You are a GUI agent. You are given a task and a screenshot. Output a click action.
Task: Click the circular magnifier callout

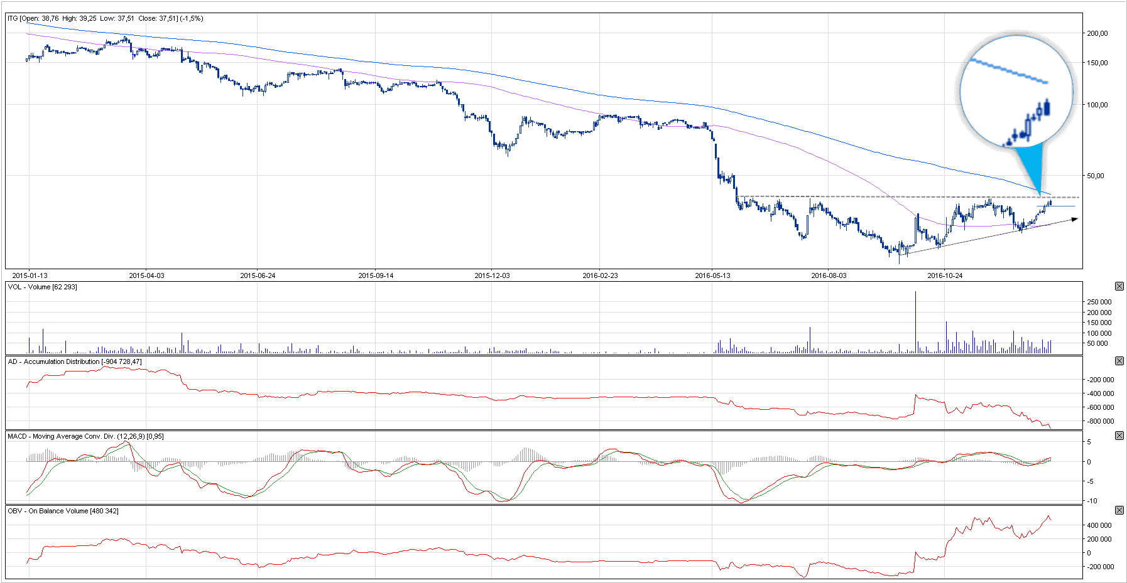(1016, 91)
